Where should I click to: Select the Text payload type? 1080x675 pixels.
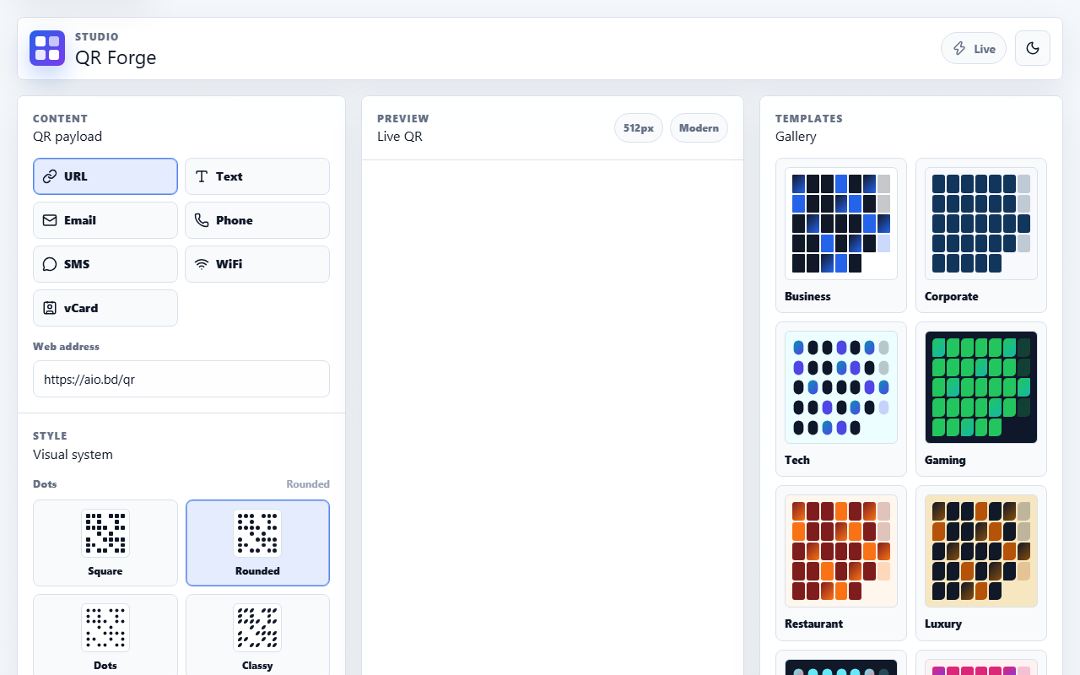(x=257, y=176)
